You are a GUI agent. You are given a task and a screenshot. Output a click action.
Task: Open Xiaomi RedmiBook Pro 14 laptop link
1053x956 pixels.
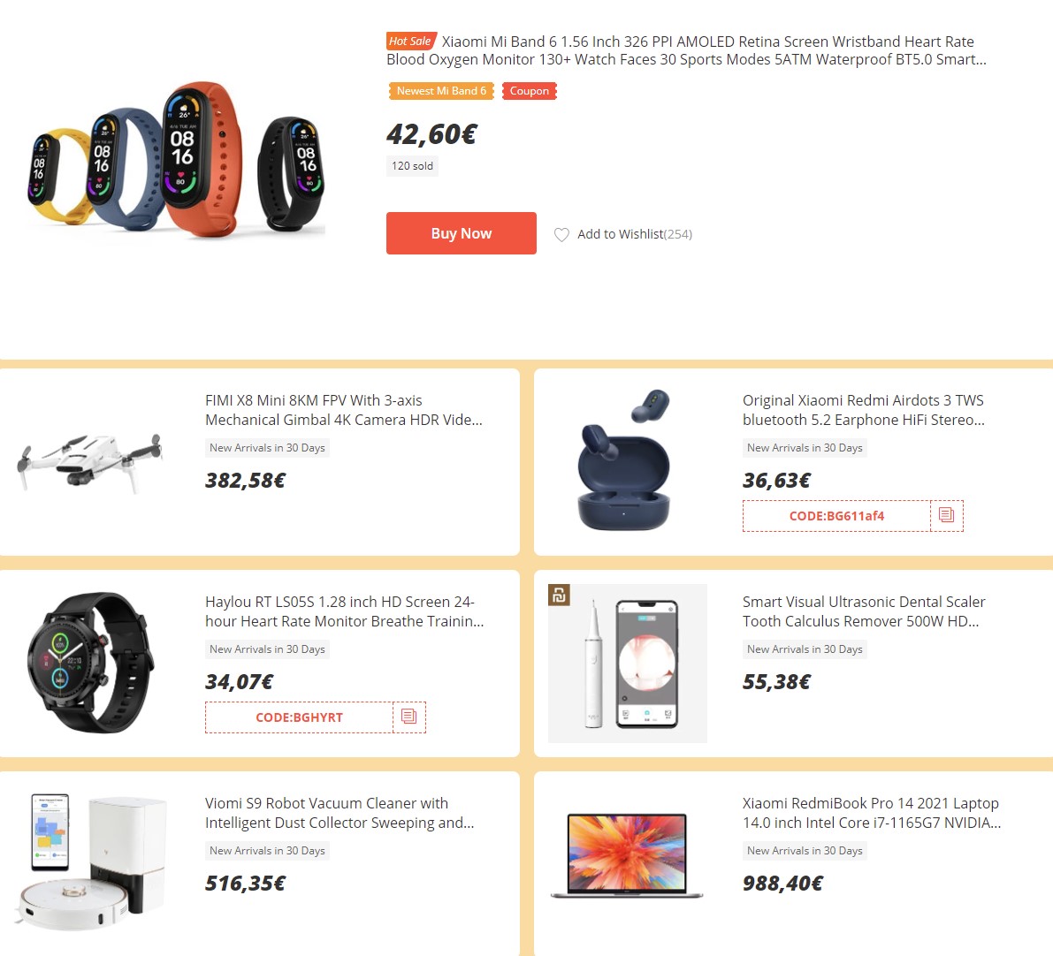tap(872, 813)
